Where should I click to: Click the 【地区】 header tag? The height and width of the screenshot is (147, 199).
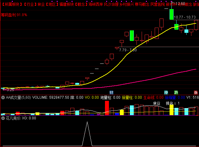coord(52,5)
